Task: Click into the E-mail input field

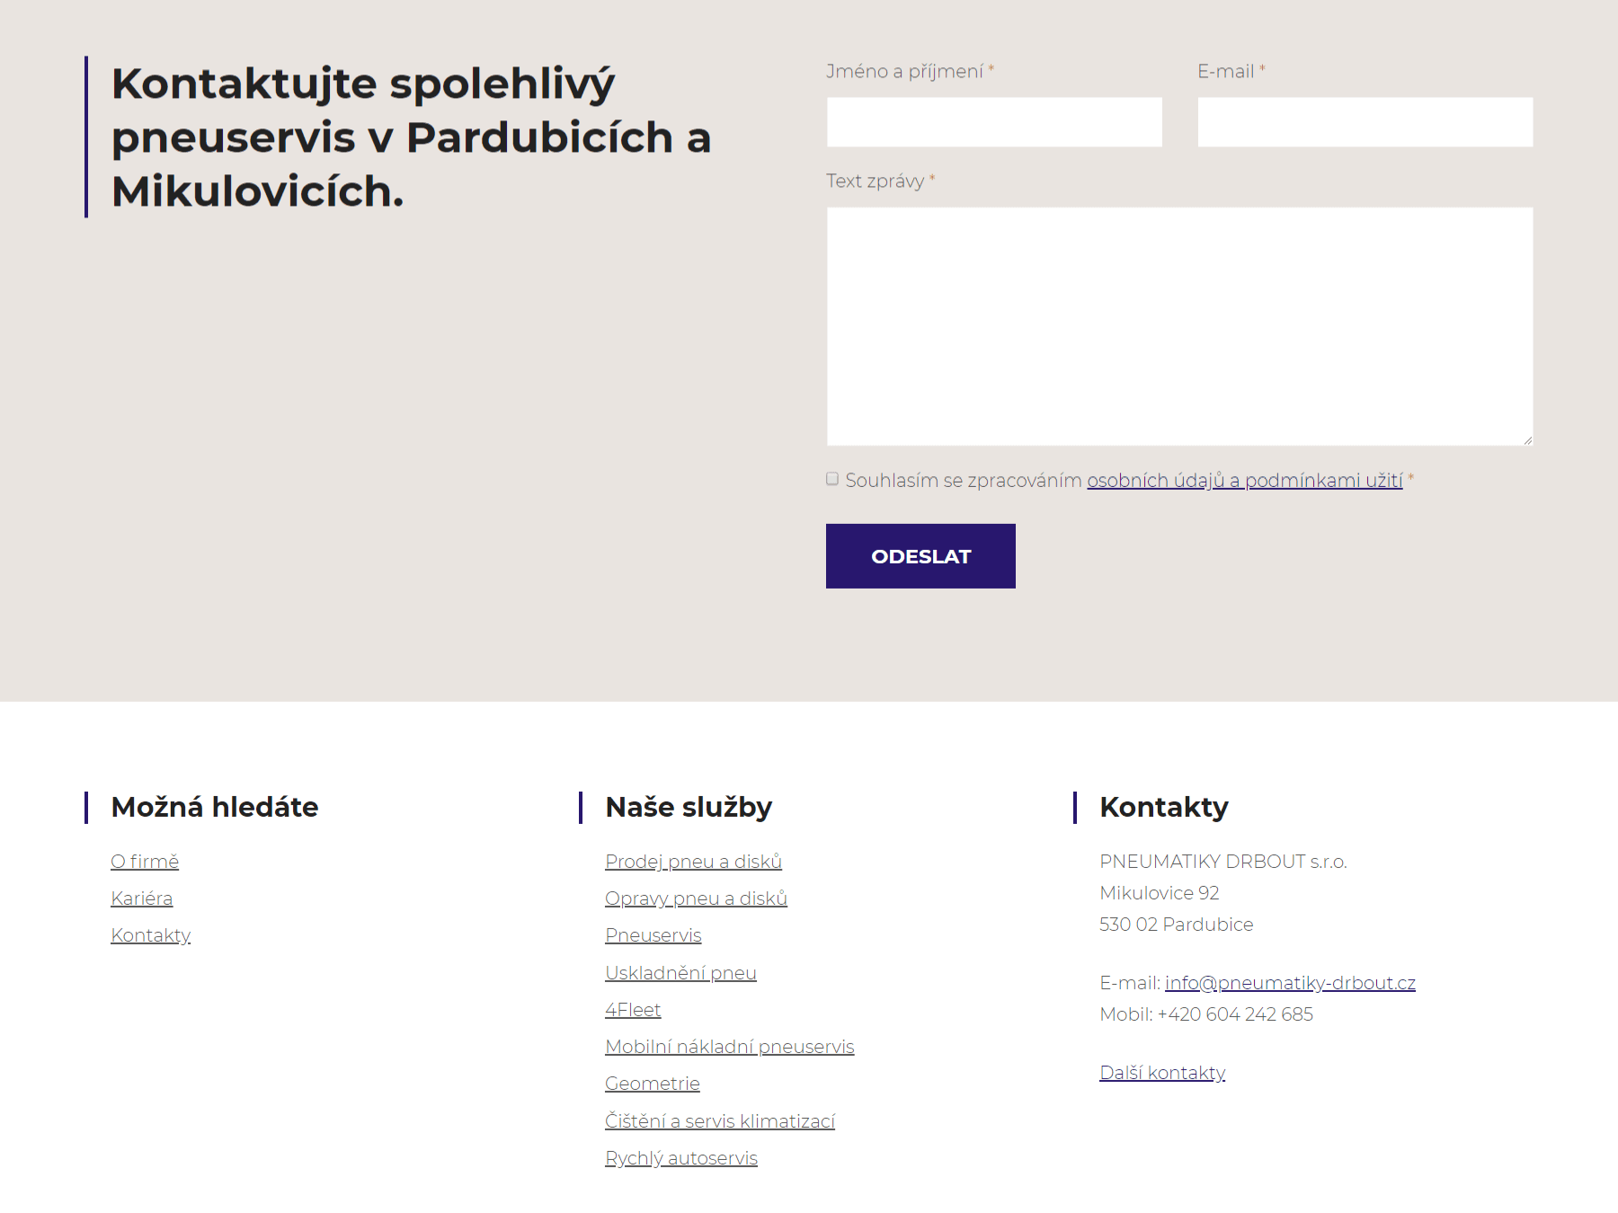Action: [1365, 122]
